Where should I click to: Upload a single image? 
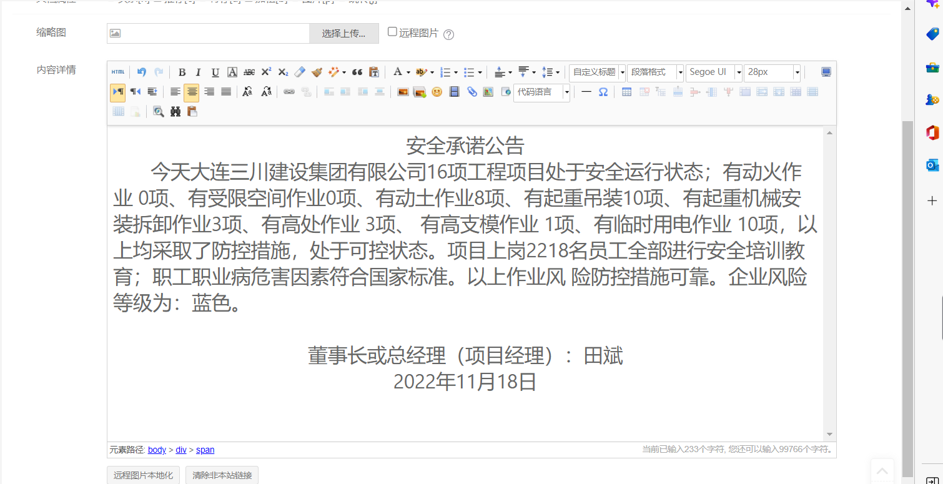pos(403,92)
